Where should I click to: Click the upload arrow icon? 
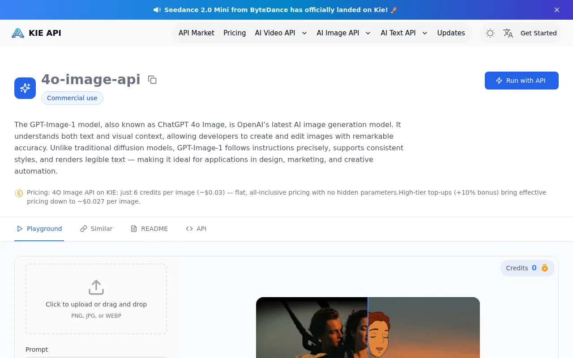[x=96, y=287]
